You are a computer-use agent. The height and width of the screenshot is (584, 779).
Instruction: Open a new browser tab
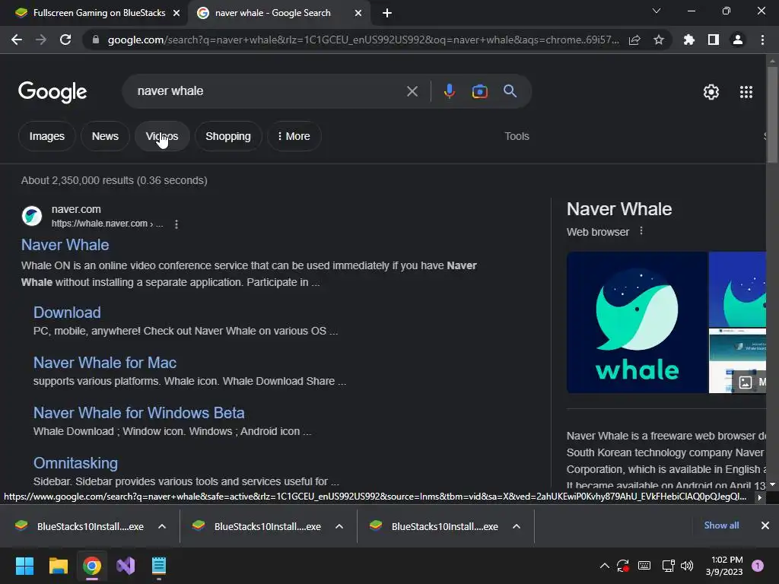coord(387,13)
